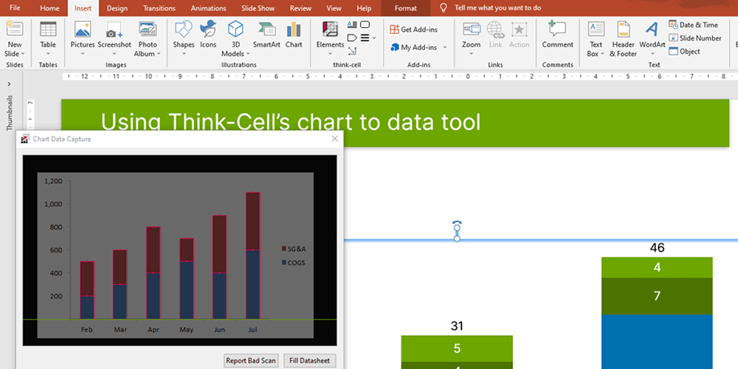The width and height of the screenshot is (738, 369).
Task: Click the SG&A legend entry
Action: click(x=293, y=249)
